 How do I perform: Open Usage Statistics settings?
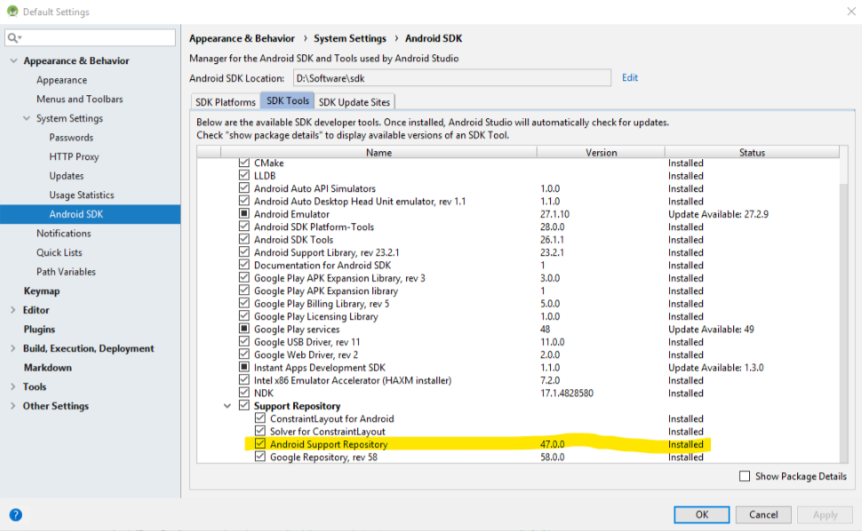(x=82, y=195)
